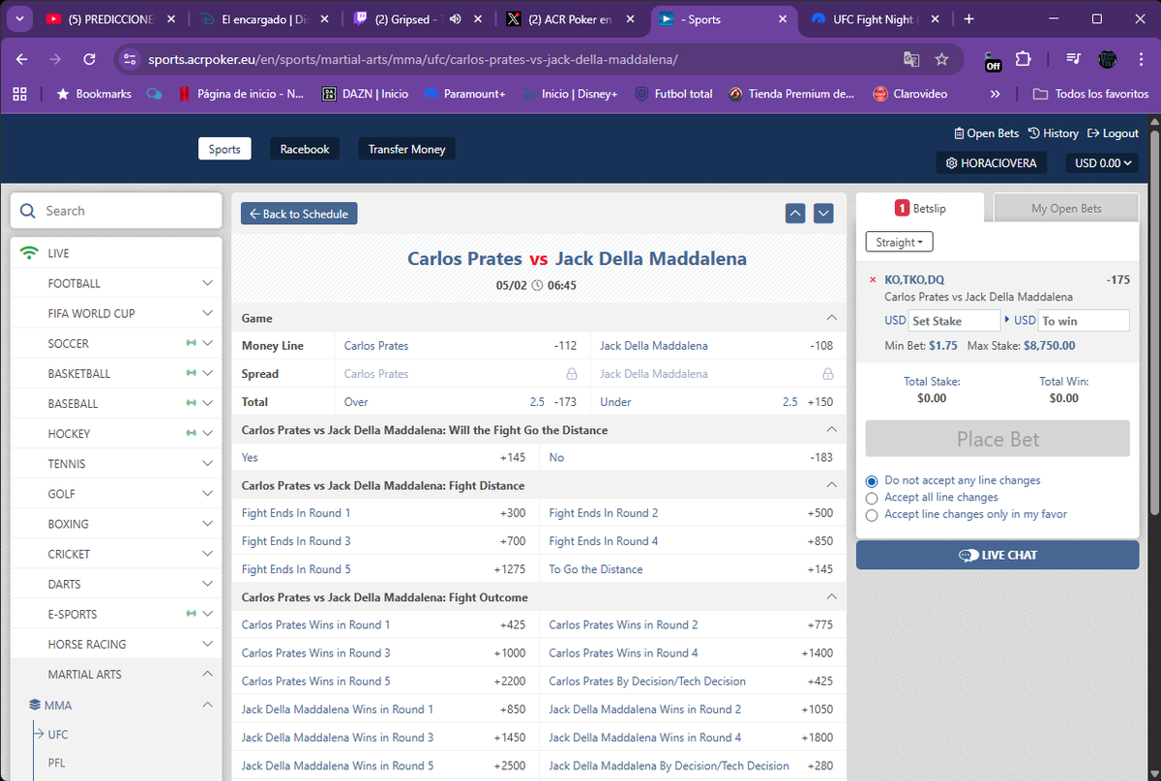
Task: Collapse the Fight Outcome section
Action: (x=830, y=597)
